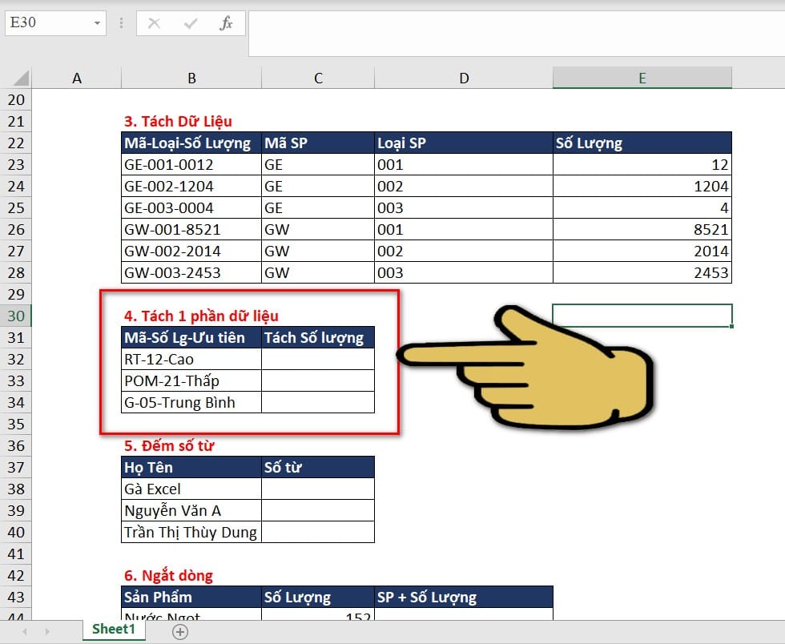The image size is (785, 644).
Task: Click the Insert Function fx icon
Action: pos(226,23)
